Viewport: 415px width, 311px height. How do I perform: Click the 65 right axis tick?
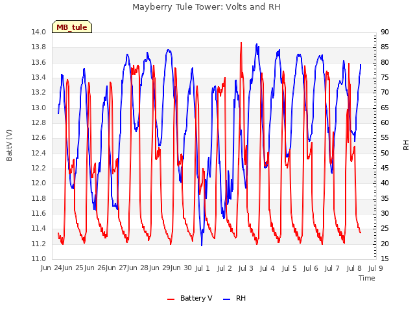pyautogui.click(x=385, y=108)
